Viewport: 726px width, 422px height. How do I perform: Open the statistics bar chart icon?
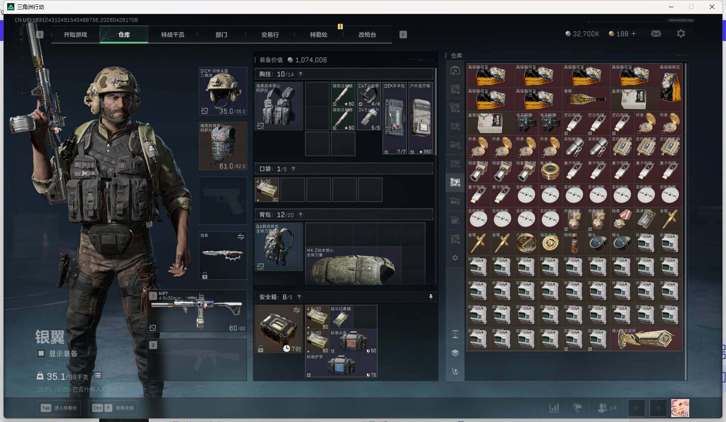tap(554, 408)
